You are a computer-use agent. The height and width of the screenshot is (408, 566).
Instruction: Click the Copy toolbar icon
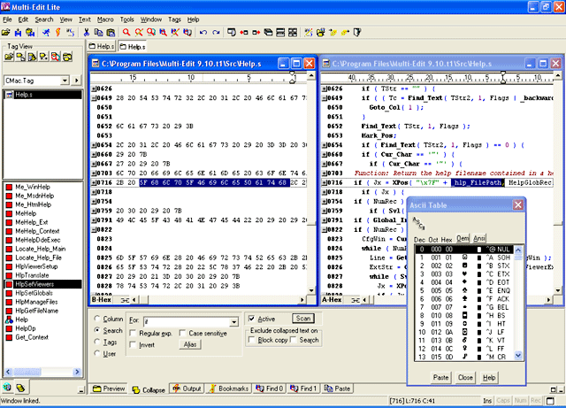tap(98, 33)
